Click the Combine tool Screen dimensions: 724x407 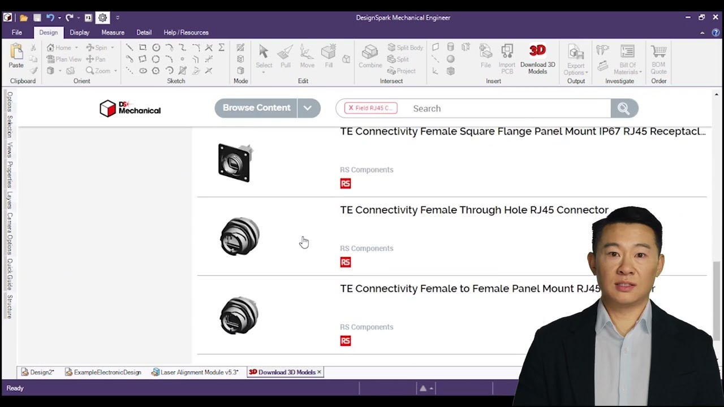370,57
